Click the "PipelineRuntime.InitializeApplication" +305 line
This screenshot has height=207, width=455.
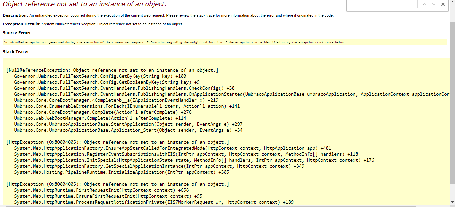pos(122,172)
